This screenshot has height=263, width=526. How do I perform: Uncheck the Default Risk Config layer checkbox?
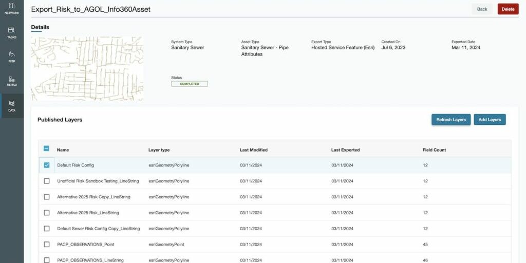point(47,165)
